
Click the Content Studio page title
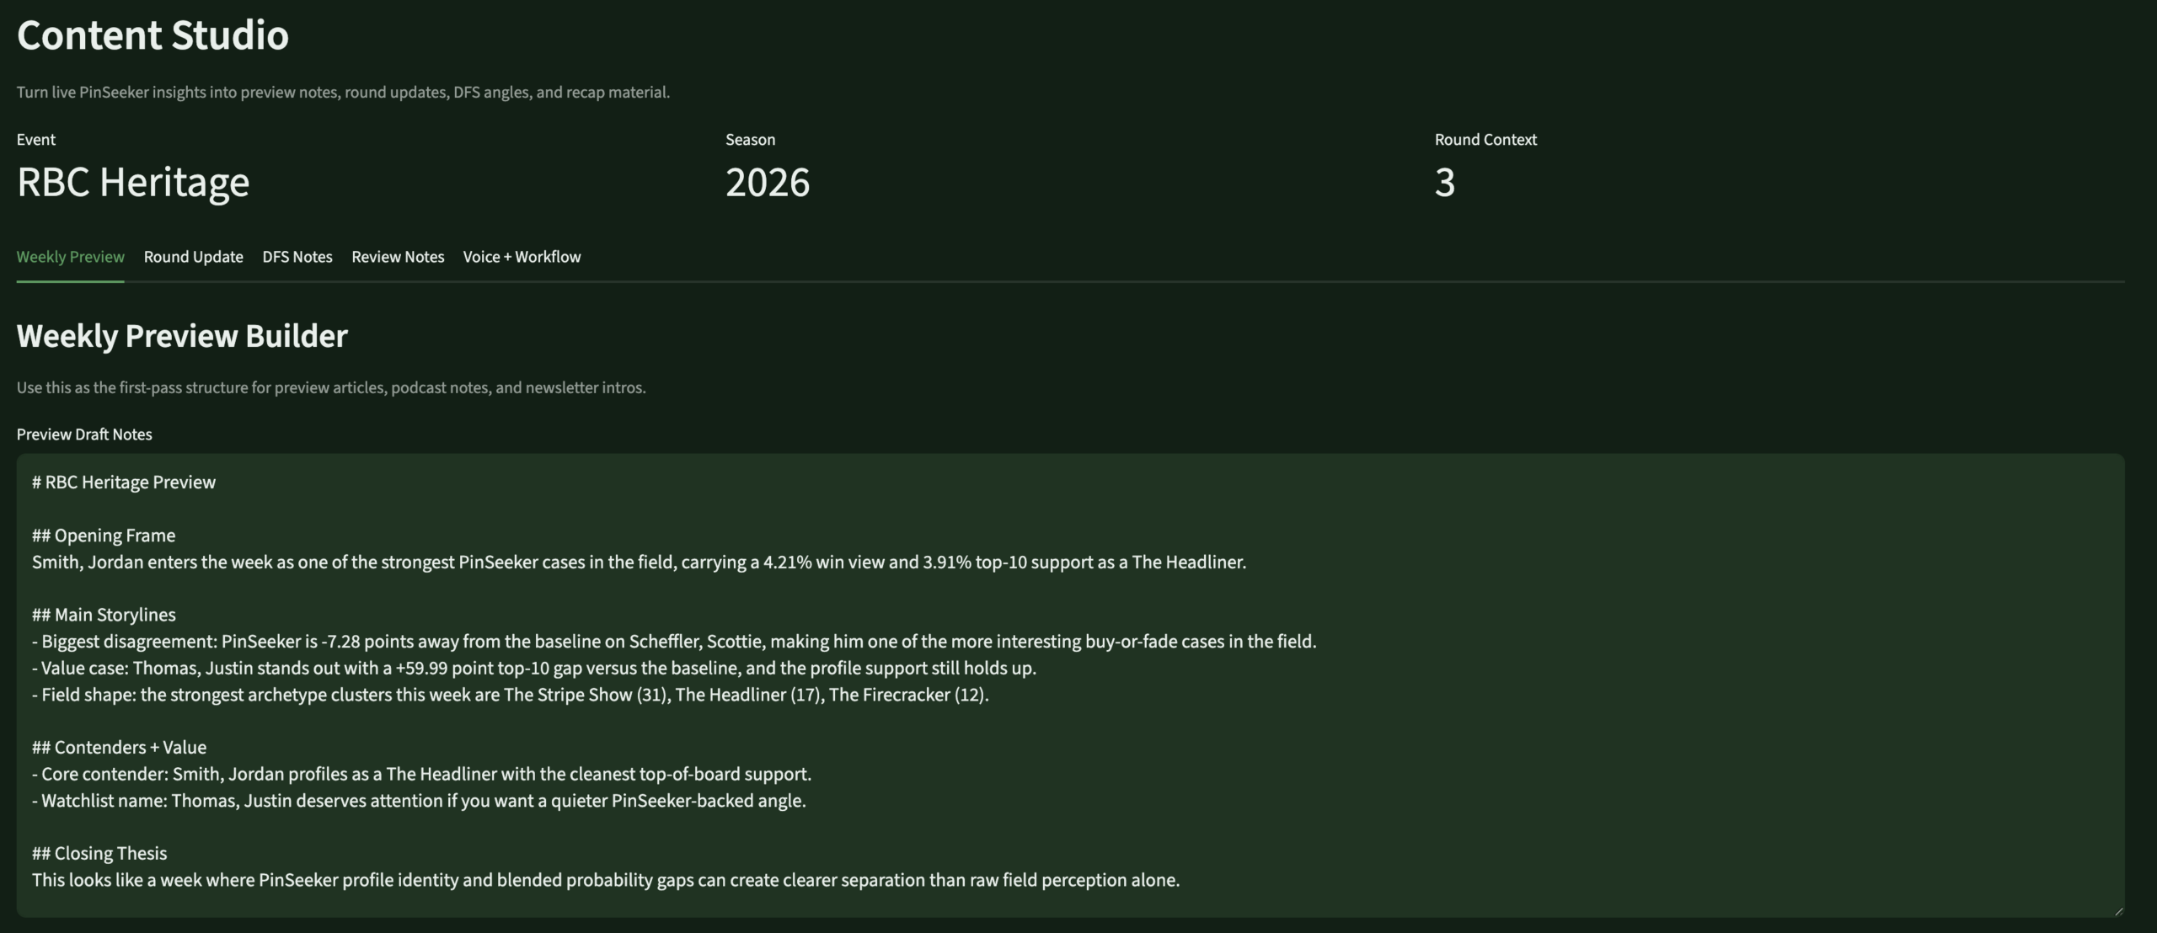click(153, 35)
